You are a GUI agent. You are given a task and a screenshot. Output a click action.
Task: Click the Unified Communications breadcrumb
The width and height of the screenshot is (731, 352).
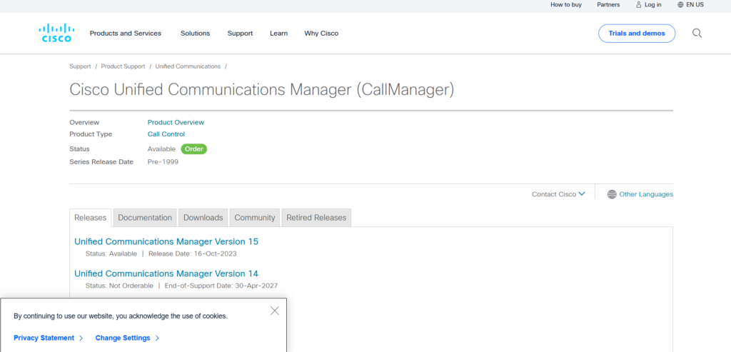[x=188, y=66]
